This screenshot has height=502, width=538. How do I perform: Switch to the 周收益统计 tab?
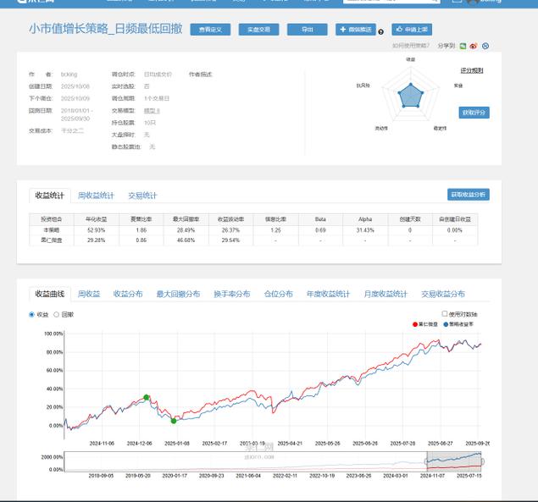96,196
